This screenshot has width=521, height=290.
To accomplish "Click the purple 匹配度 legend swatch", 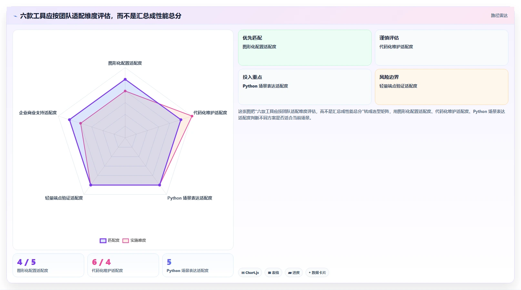I will 103,241.
